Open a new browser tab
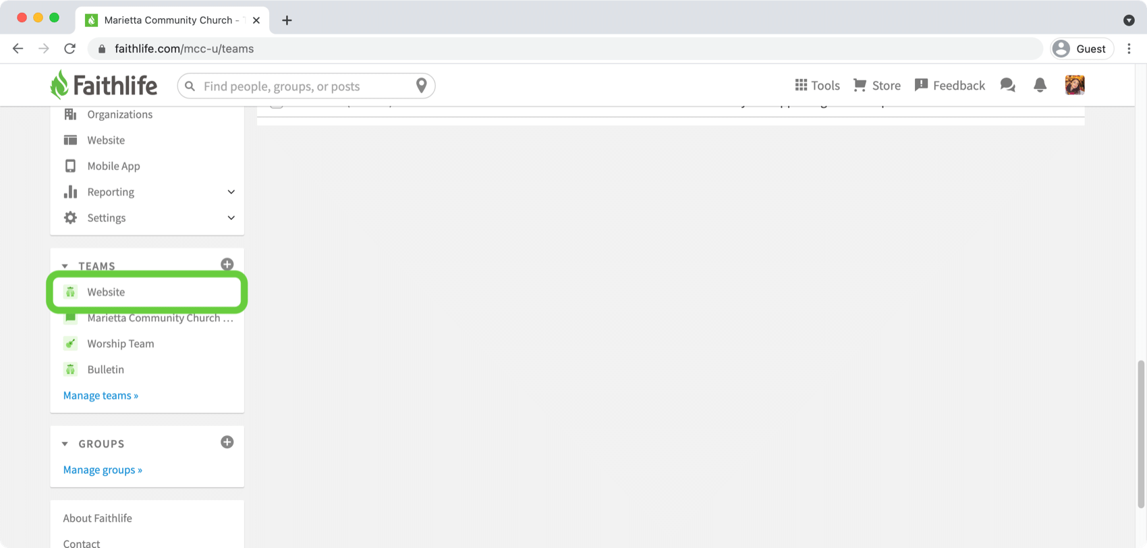 (x=287, y=20)
